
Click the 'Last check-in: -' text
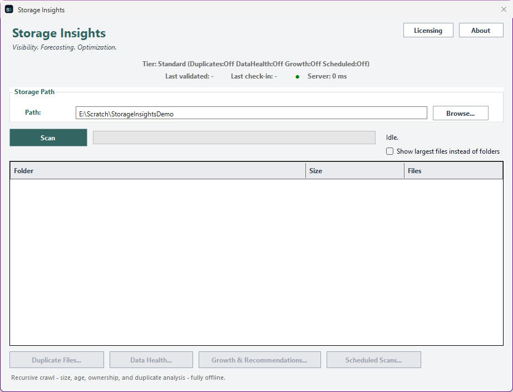pyautogui.click(x=254, y=76)
